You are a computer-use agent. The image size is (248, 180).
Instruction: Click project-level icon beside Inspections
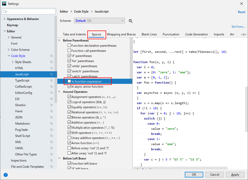[x=51, y=161]
